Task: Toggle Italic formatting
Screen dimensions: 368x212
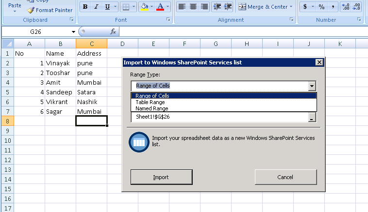Action: (96, 7)
